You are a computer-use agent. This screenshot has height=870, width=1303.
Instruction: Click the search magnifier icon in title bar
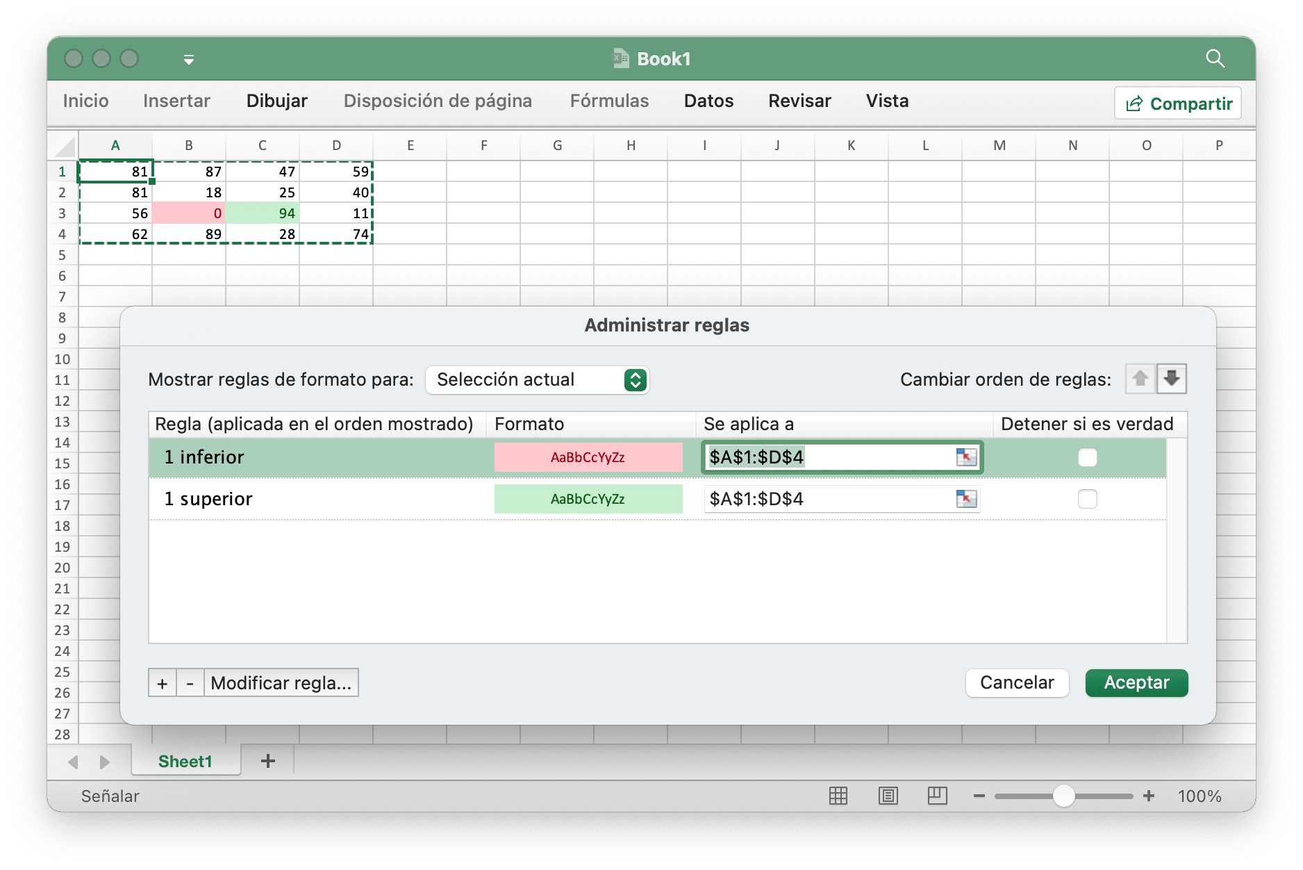[x=1215, y=58]
